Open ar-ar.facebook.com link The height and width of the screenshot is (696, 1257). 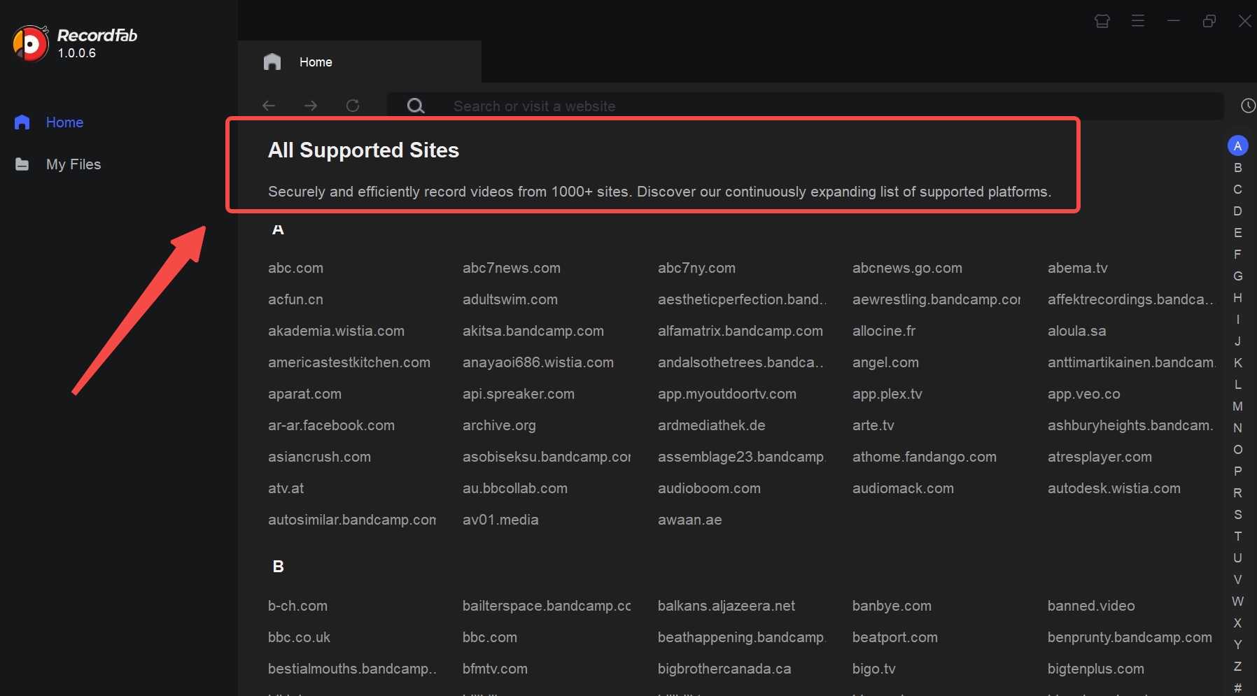[331, 425]
